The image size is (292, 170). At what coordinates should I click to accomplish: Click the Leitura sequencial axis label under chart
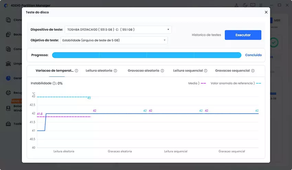tap(176, 151)
